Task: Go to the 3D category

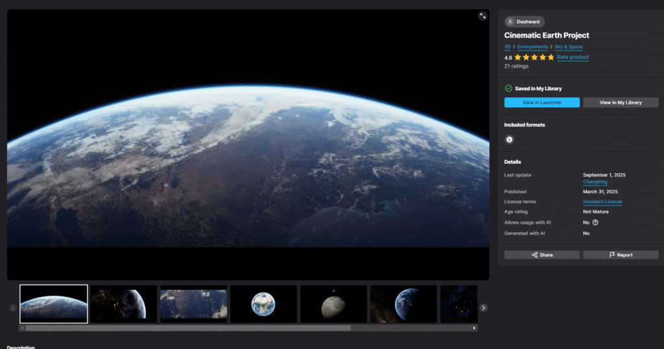Action: pyautogui.click(x=507, y=47)
